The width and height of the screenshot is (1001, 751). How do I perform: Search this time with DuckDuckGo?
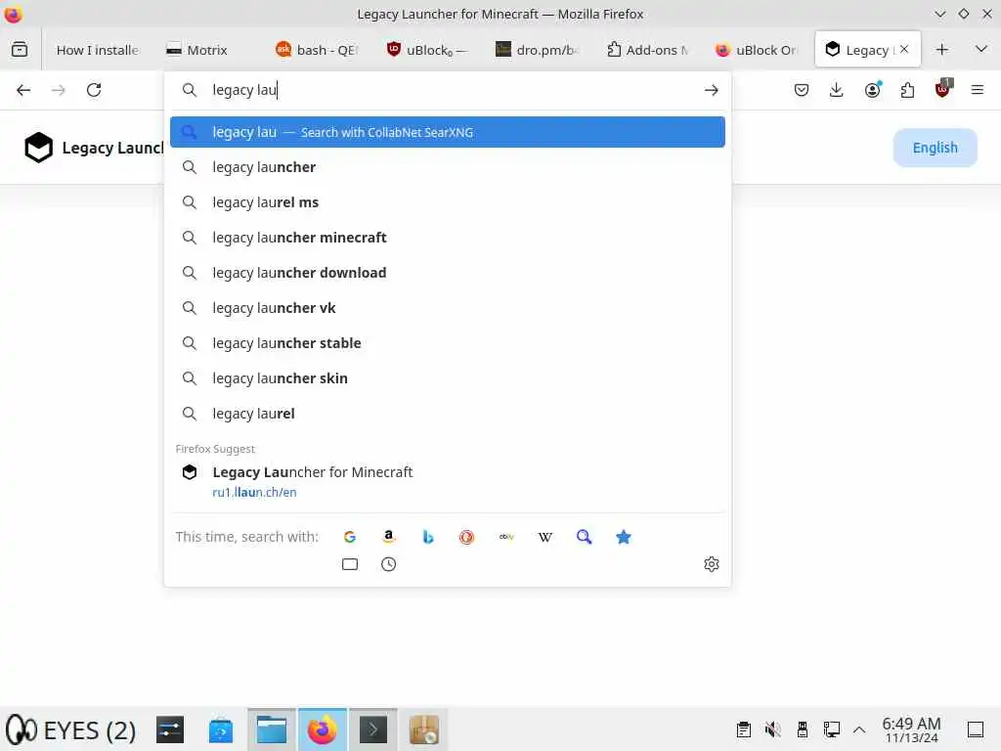pos(466,537)
